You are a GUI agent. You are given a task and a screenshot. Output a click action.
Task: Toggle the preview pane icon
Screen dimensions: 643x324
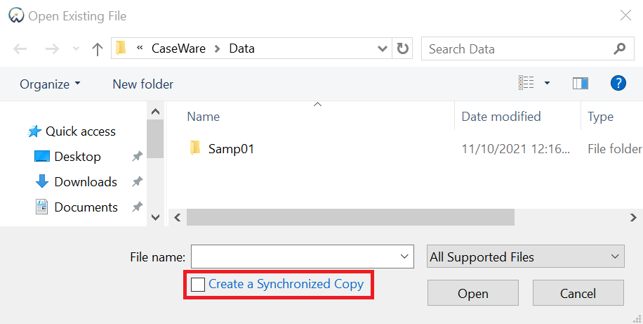(x=581, y=84)
